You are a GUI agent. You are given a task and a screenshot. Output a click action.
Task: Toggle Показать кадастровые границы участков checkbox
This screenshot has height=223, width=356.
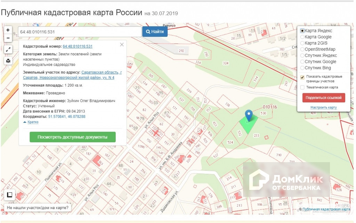(302, 78)
